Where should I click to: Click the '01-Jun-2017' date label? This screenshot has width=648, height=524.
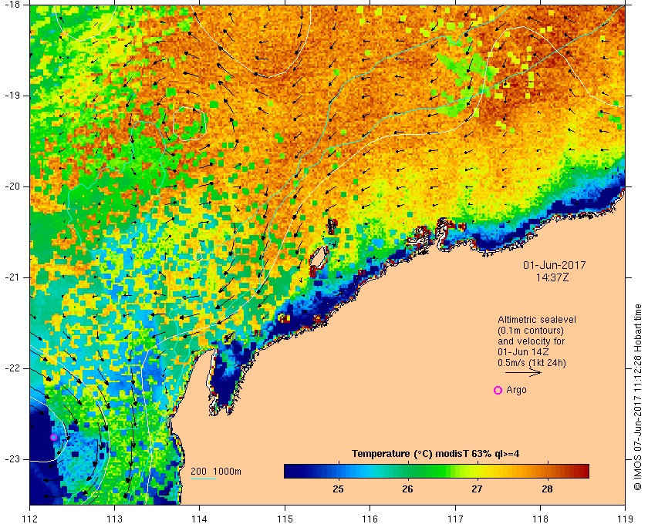[554, 265]
